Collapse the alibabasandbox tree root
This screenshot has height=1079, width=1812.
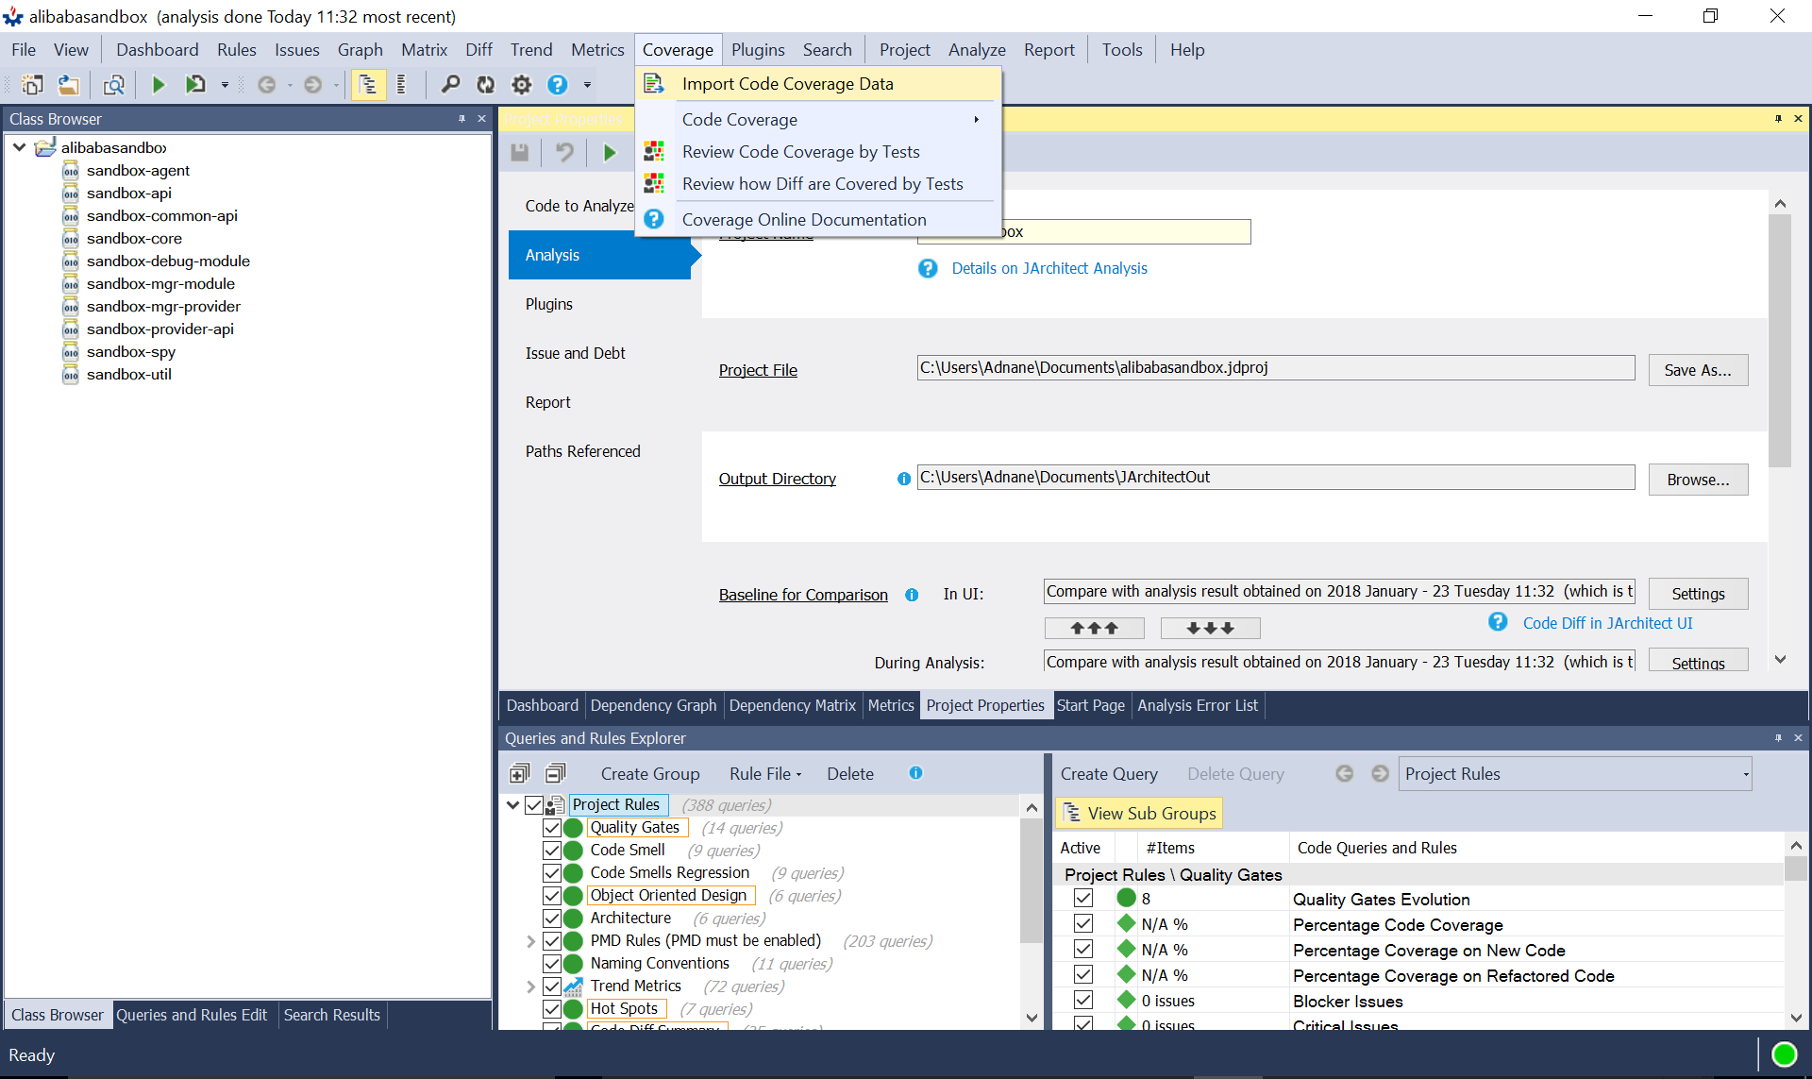point(19,147)
